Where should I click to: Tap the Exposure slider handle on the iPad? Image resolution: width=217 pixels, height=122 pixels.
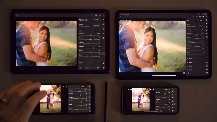pos(197,35)
